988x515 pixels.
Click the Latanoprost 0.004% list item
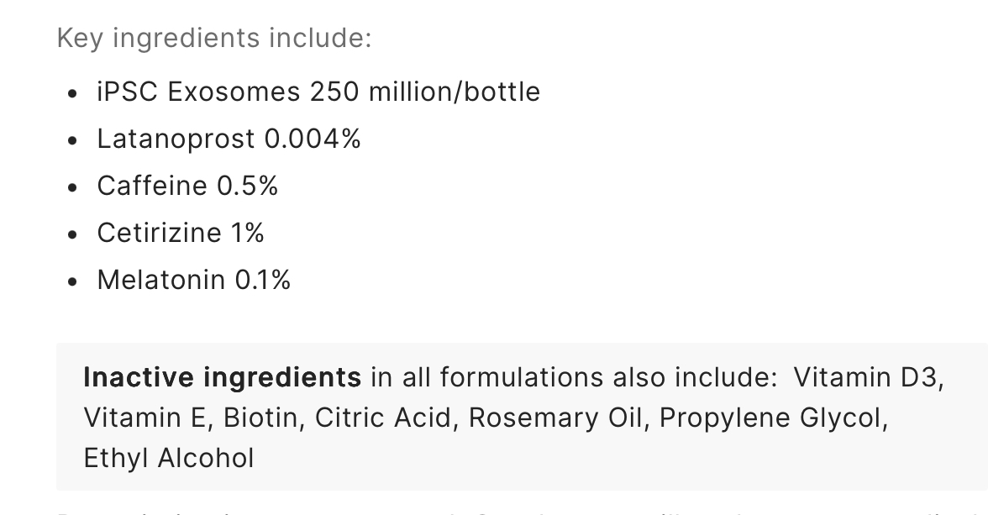pos(229,139)
